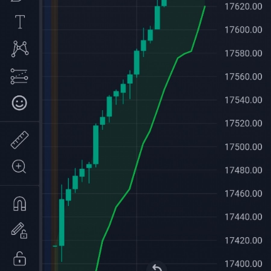Click the tall candle rising to 17520

click(x=96, y=145)
